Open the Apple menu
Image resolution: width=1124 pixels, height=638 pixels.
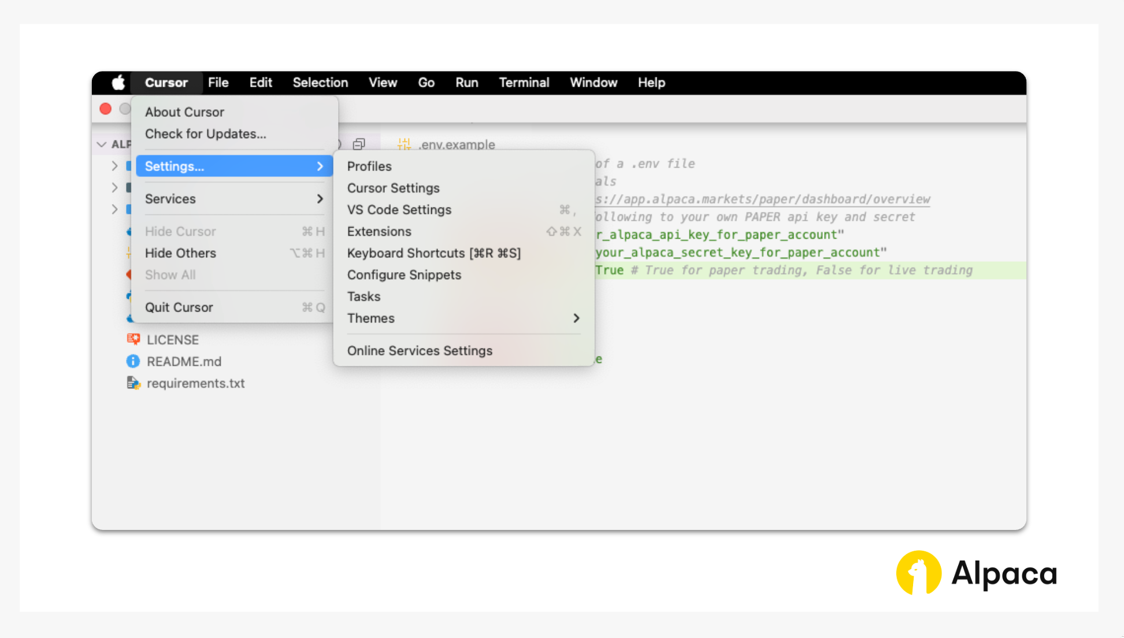(x=118, y=83)
